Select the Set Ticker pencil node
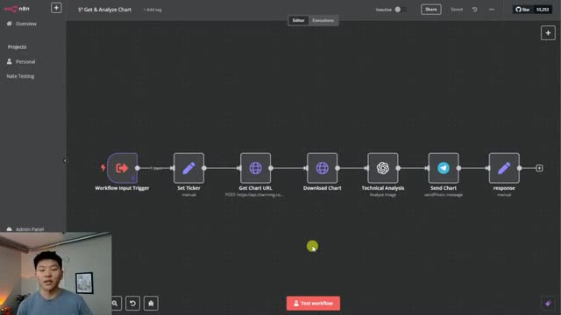This screenshot has width=561, height=315. (189, 168)
